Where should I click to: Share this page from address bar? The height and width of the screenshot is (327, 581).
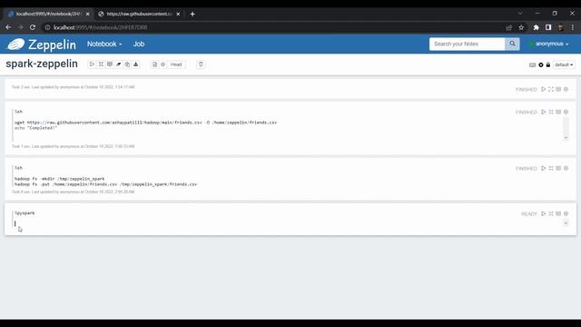[x=508, y=27]
